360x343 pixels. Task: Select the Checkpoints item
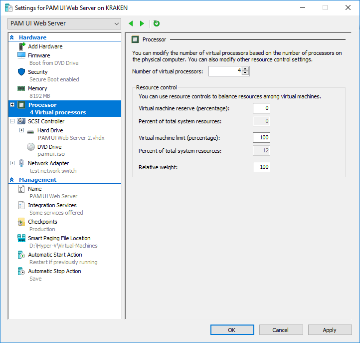(x=42, y=222)
